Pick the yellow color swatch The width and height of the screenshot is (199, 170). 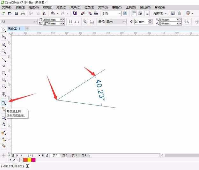(29, 160)
